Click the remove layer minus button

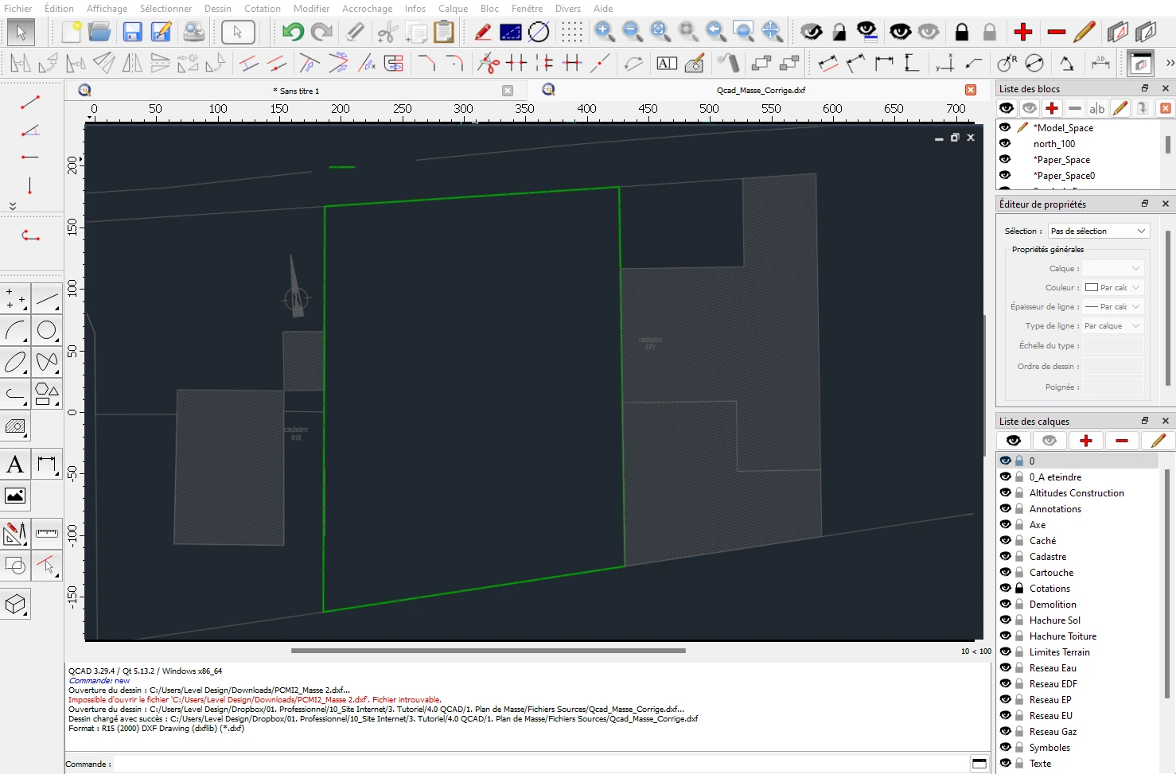[1122, 440]
